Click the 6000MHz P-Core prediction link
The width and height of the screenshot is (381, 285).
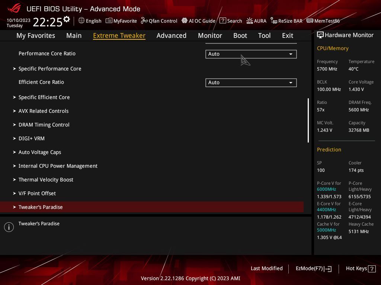tap(327, 189)
